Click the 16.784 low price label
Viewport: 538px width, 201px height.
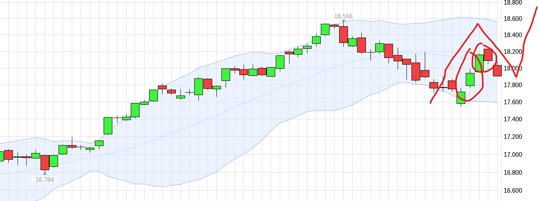[44, 180]
